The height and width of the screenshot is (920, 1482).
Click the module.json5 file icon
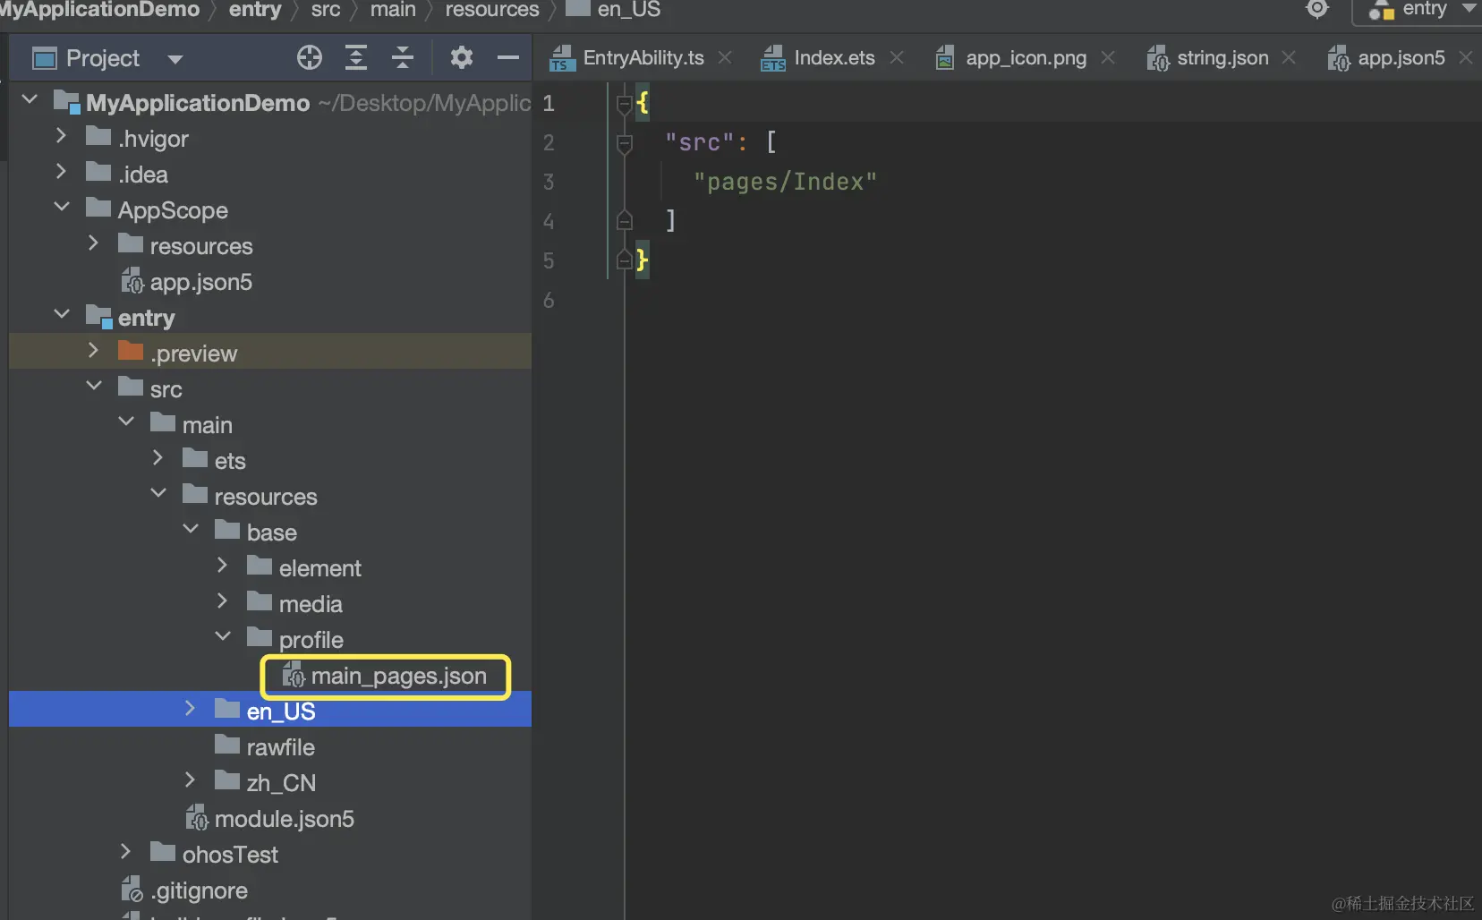click(x=197, y=819)
